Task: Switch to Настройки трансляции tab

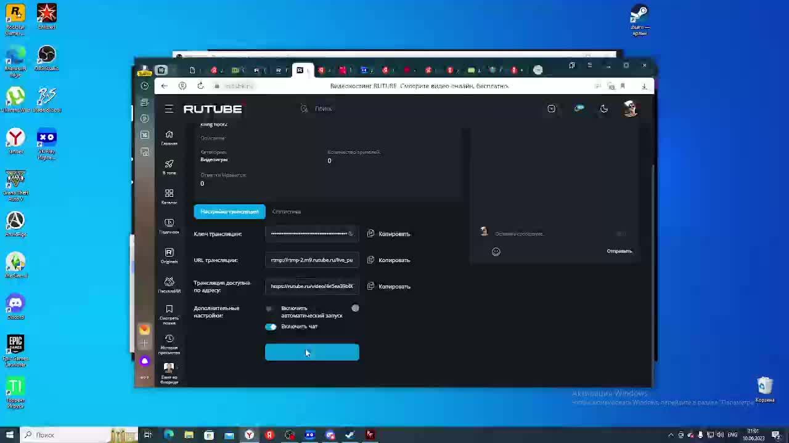Action: coord(229,212)
